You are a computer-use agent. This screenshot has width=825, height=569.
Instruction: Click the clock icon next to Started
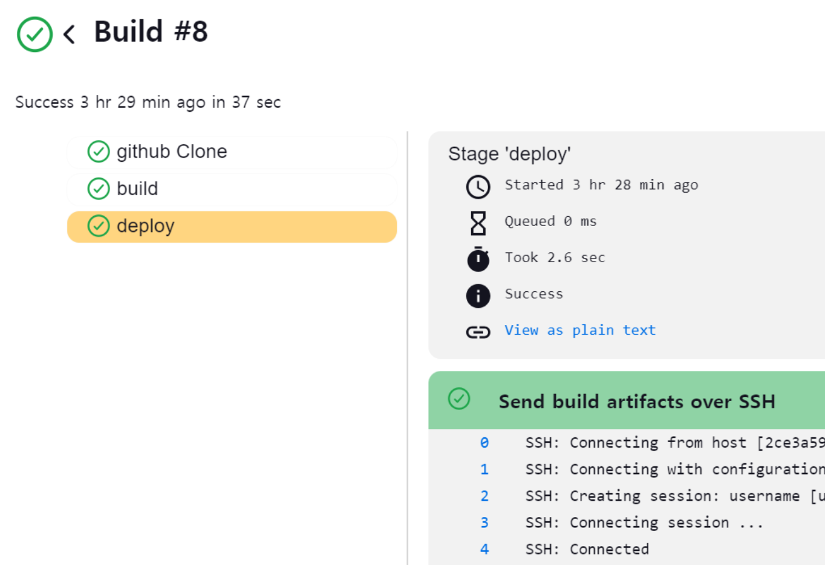pos(478,187)
